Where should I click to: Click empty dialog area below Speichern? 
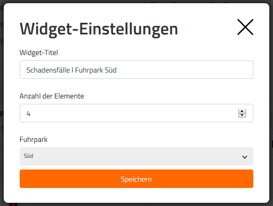coord(136,195)
